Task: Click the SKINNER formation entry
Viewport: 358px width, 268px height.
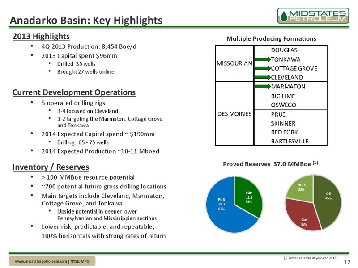Action: pyautogui.click(x=283, y=124)
